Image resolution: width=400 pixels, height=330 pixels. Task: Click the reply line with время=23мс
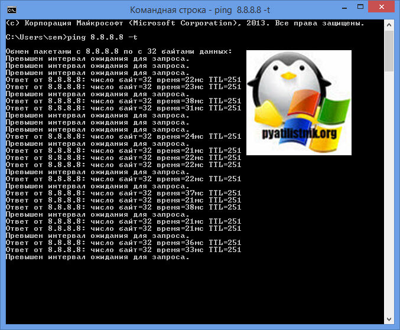point(123,87)
